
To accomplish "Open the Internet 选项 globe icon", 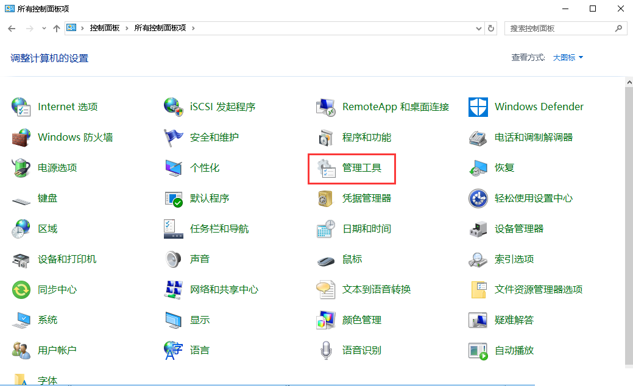I will [x=21, y=107].
